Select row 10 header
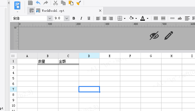Viewport: 195px width, 111px height. 13,106
